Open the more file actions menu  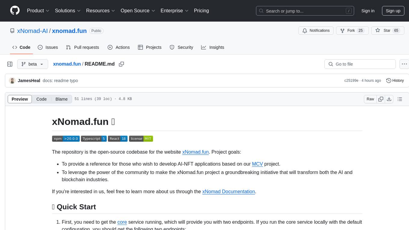click(404, 64)
